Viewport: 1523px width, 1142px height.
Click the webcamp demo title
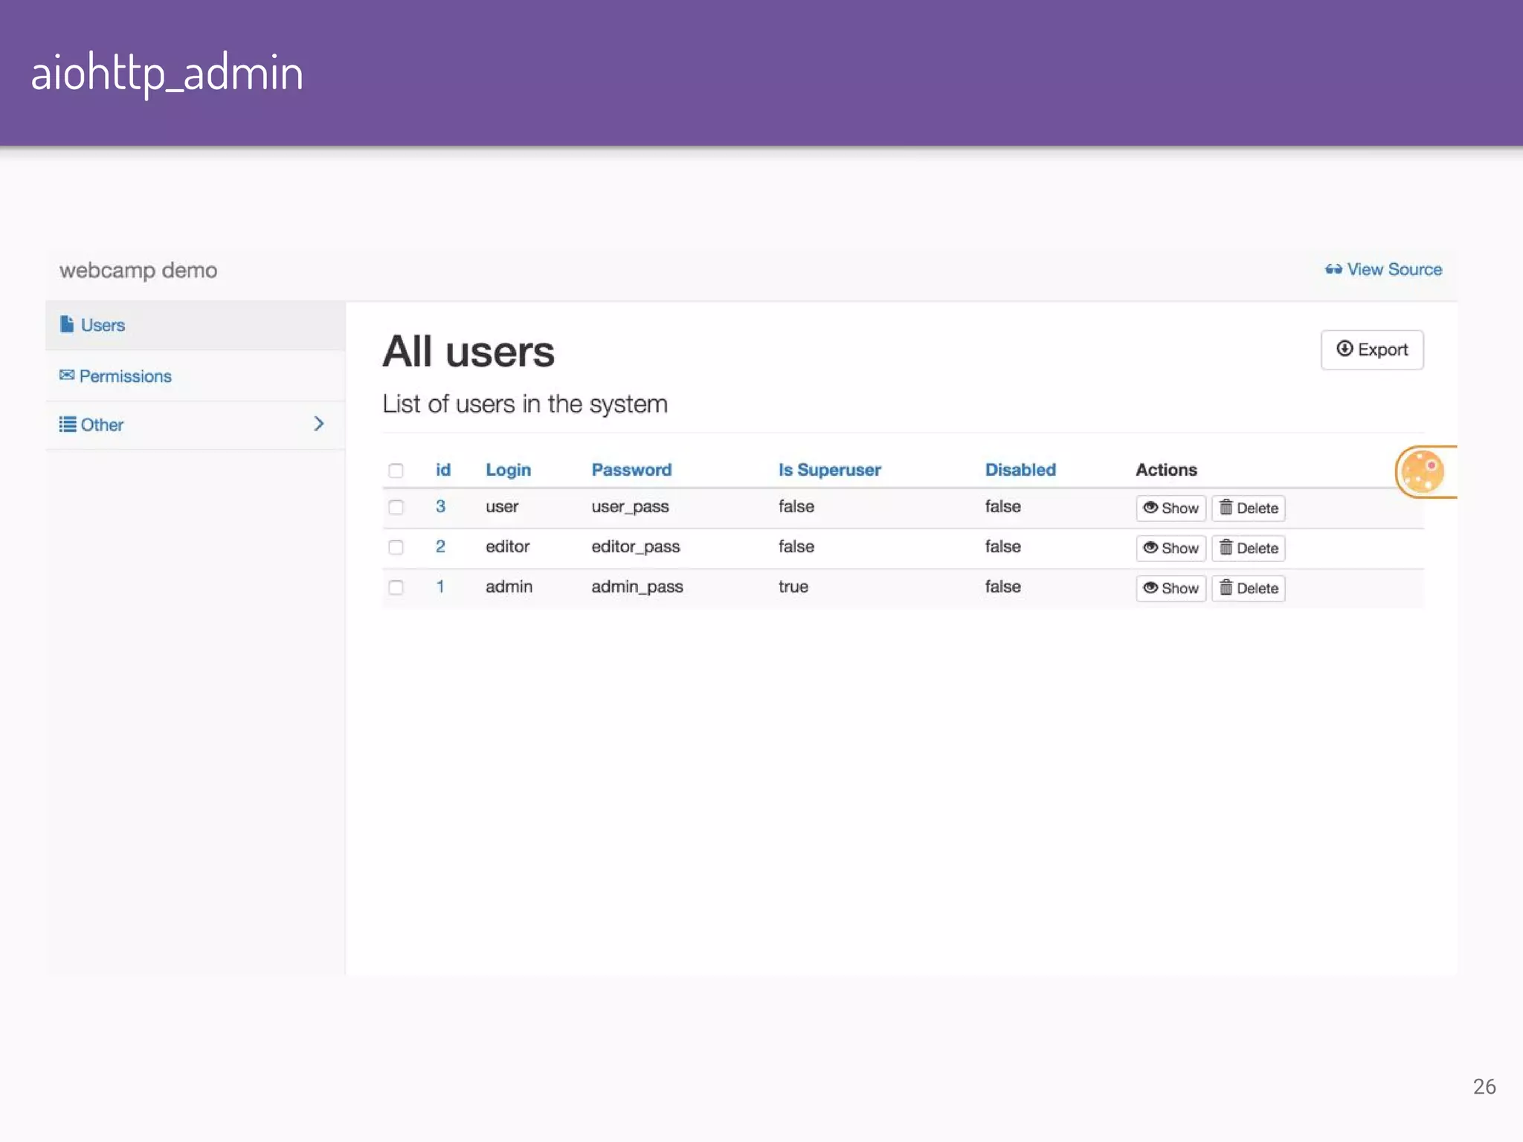[138, 271]
